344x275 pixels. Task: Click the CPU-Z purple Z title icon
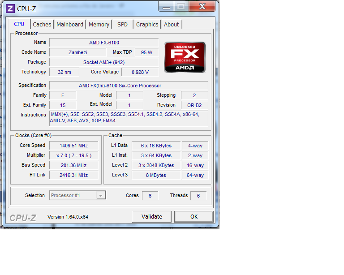click(x=10, y=9)
